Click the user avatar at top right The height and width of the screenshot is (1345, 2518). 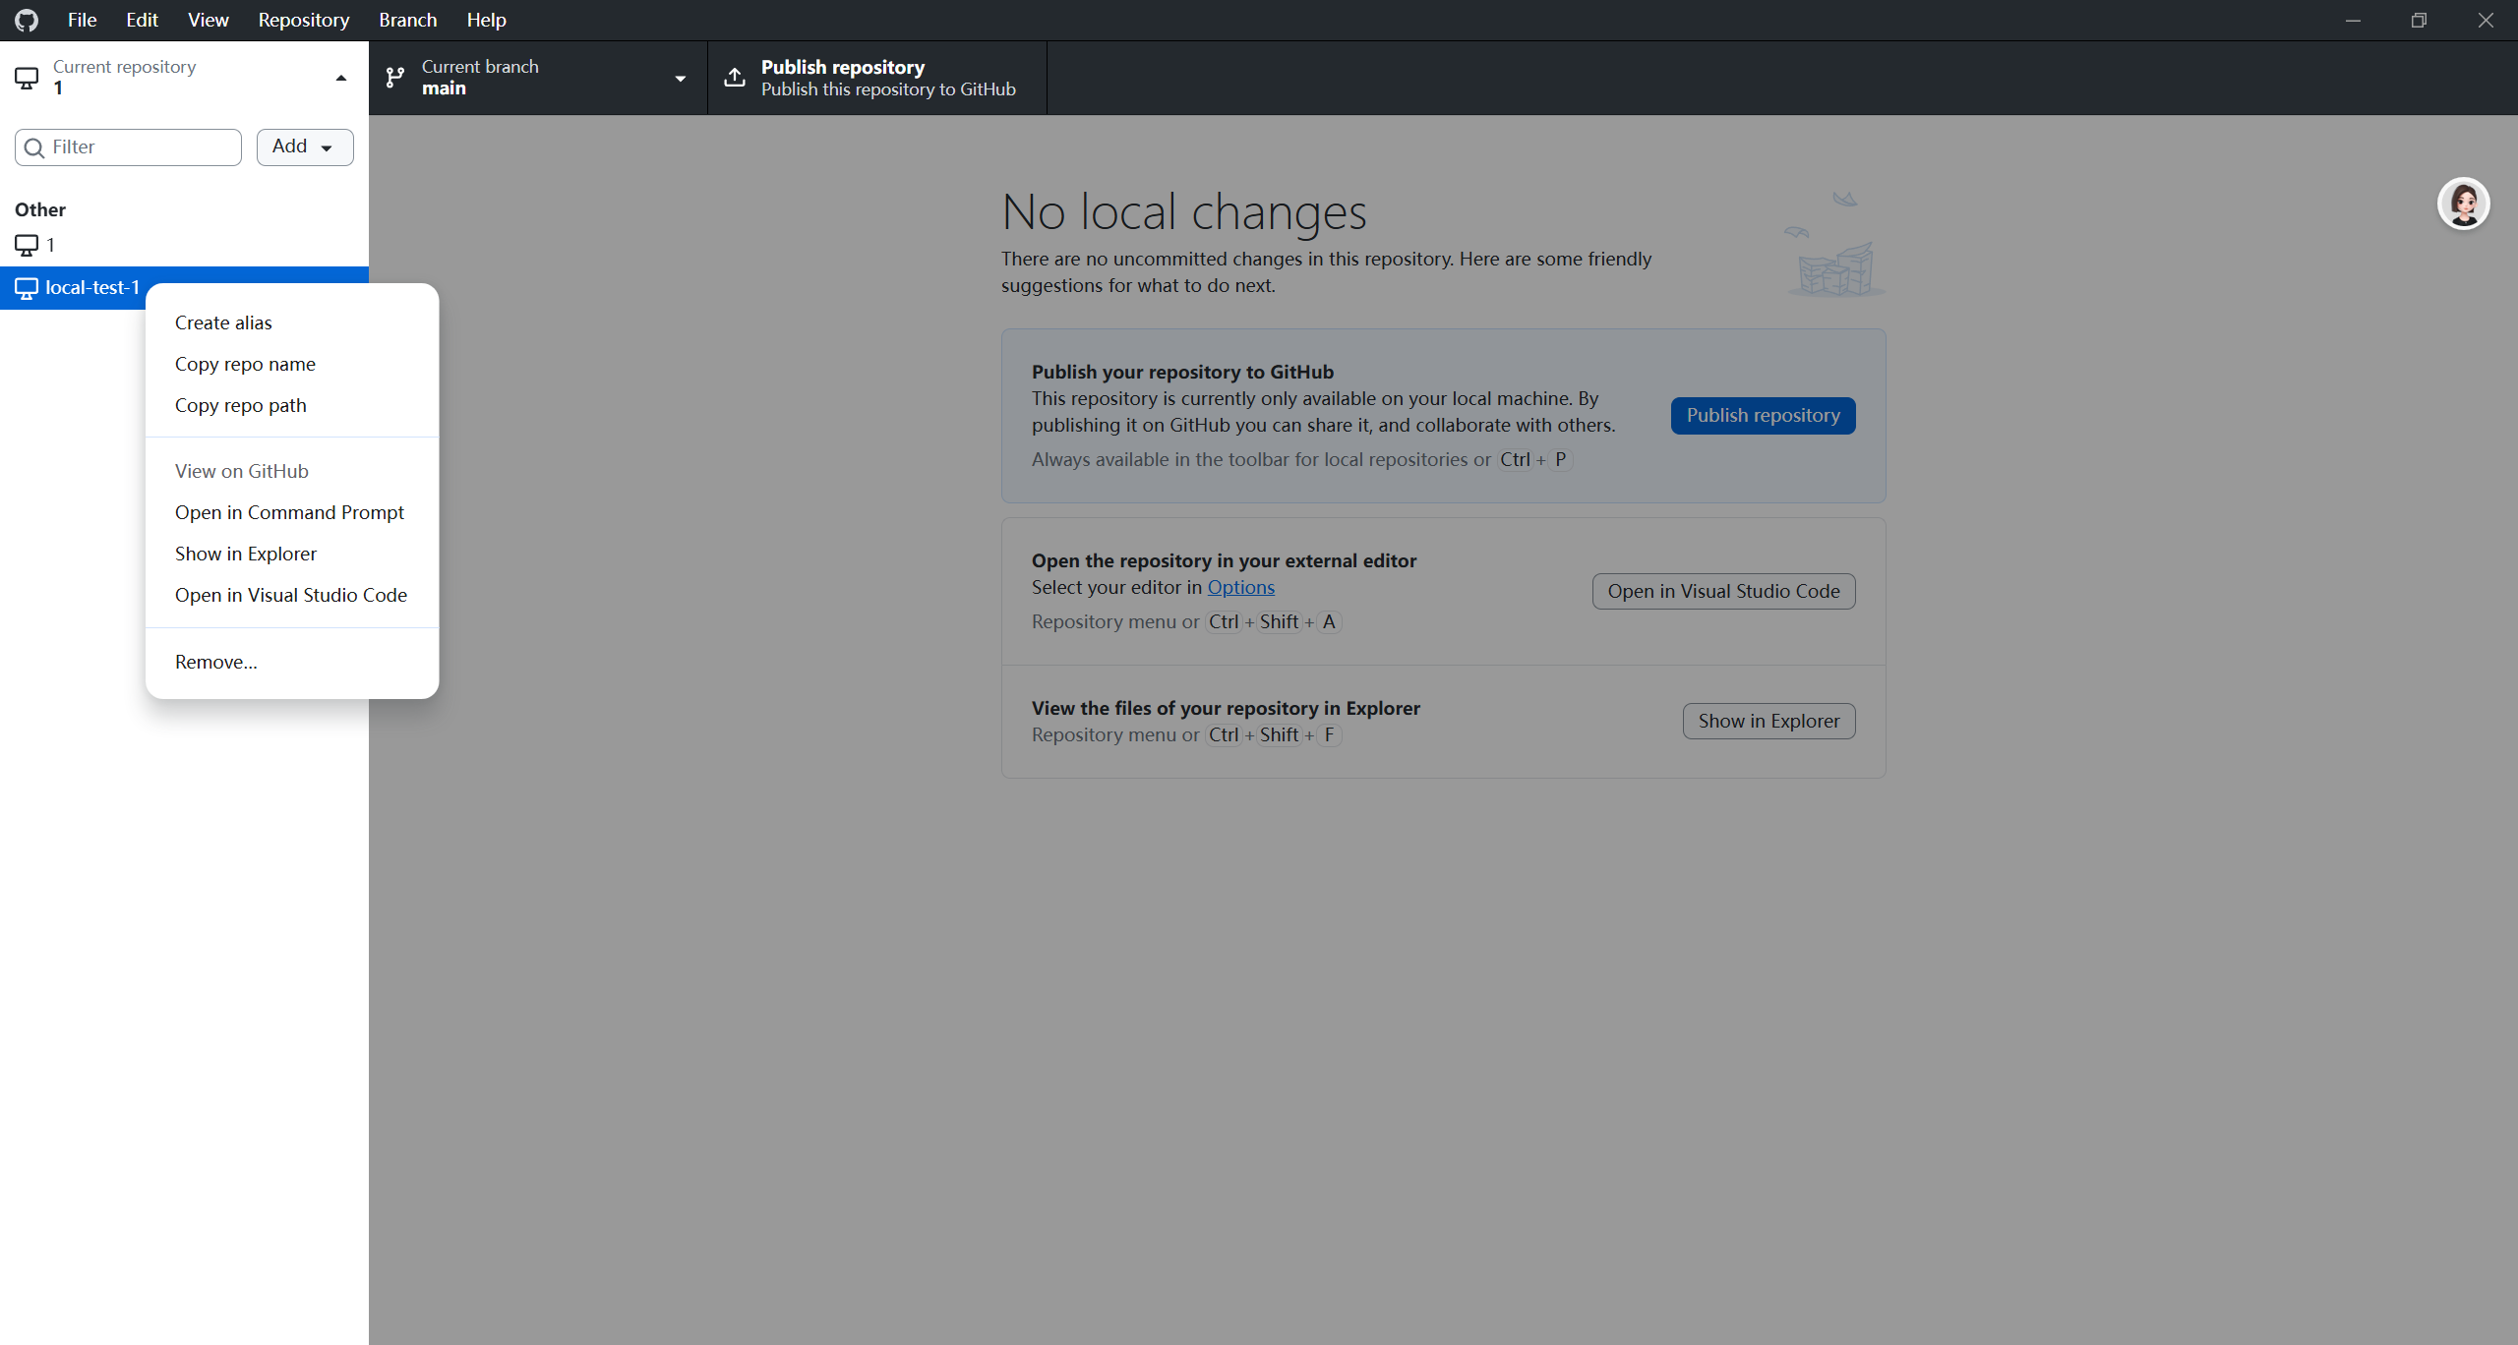tap(2463, 205)
